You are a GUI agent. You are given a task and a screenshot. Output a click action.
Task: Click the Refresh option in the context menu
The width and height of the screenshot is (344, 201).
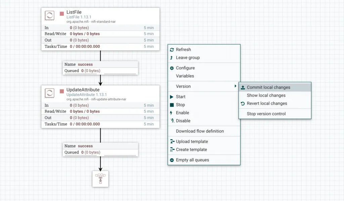183,49
